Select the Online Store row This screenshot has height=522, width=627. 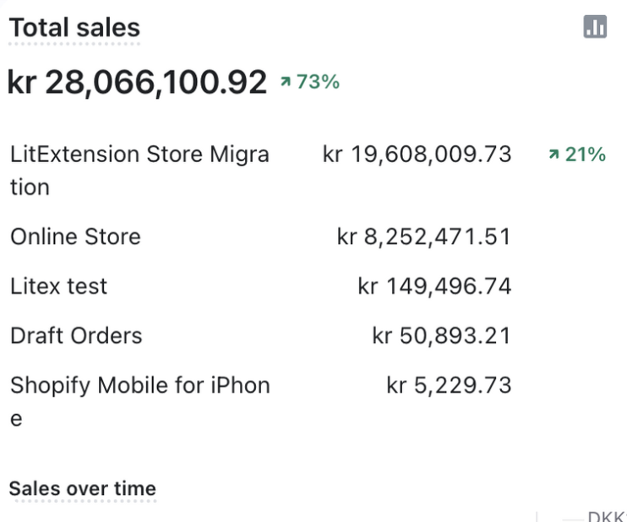(x=75, y=237)
